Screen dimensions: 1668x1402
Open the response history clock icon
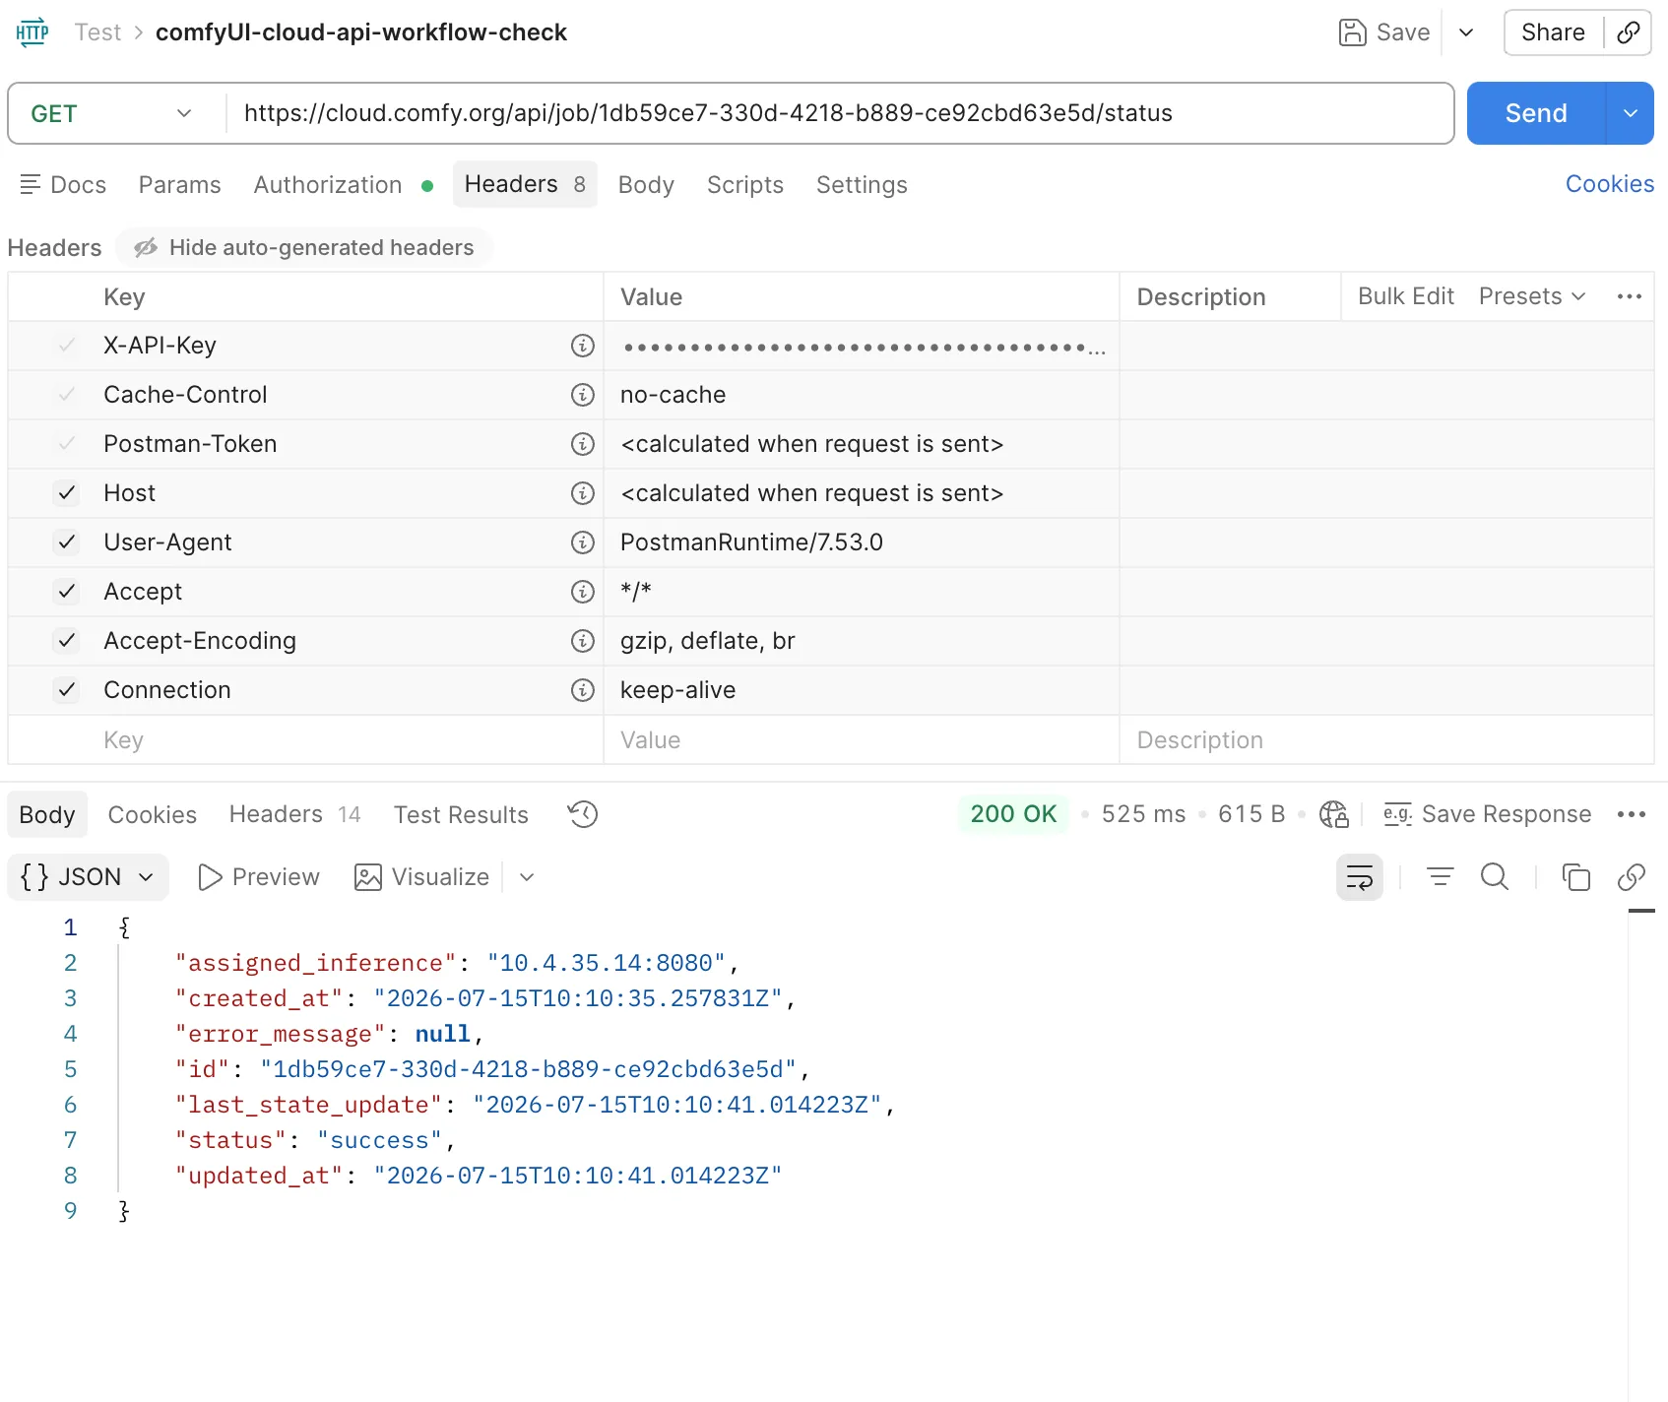583,814
